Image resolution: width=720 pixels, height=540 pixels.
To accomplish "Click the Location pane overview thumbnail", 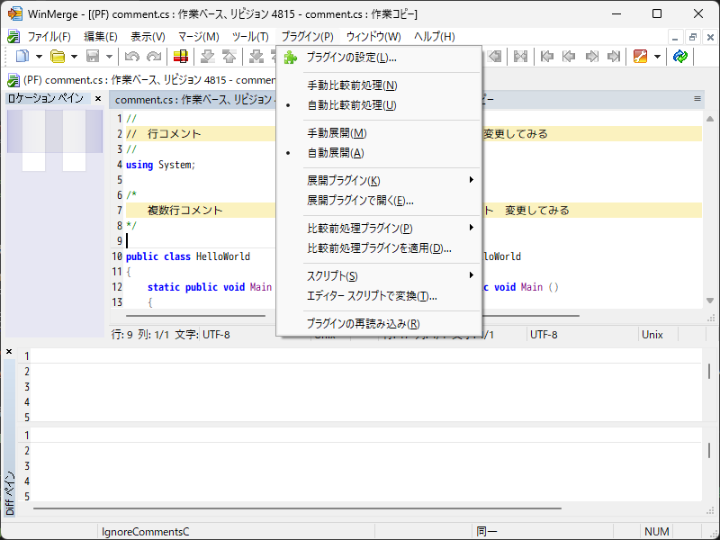I will [x=55, y=140].
